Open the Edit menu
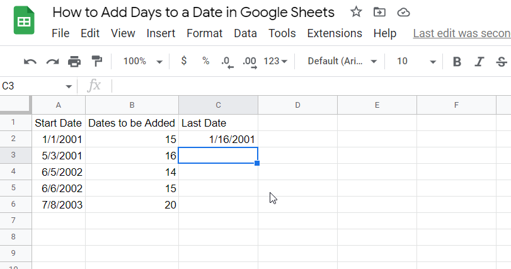511x269 pixels. pyautogui.click(x=90, y=33)
